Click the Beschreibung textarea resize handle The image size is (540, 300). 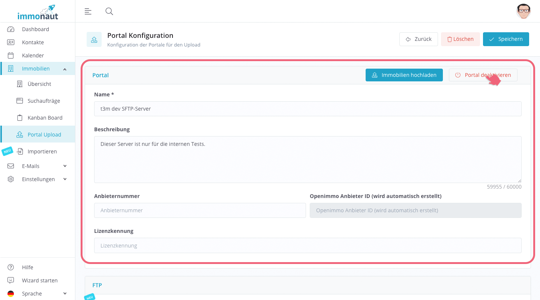click(x=519, y=181)
